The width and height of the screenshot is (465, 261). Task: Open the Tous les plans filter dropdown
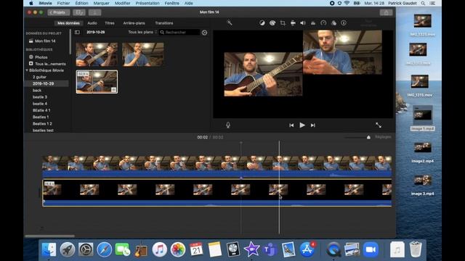(142, 32)
